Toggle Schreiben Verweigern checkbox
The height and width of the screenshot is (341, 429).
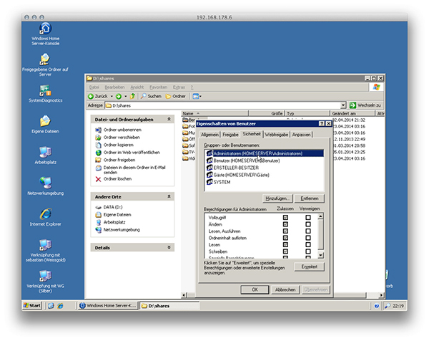tap(308, 251)
